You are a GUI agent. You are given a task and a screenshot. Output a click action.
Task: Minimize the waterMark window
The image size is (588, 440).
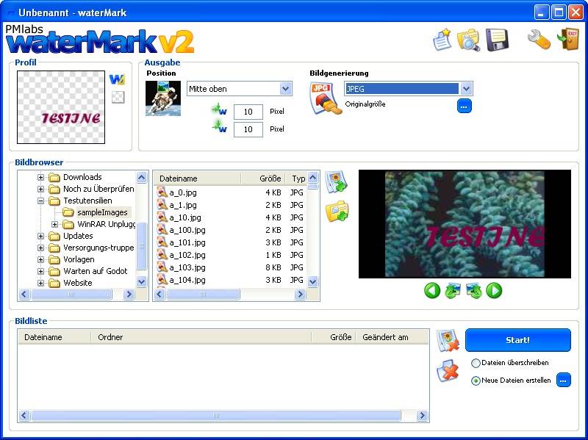[x=541, y=12]
